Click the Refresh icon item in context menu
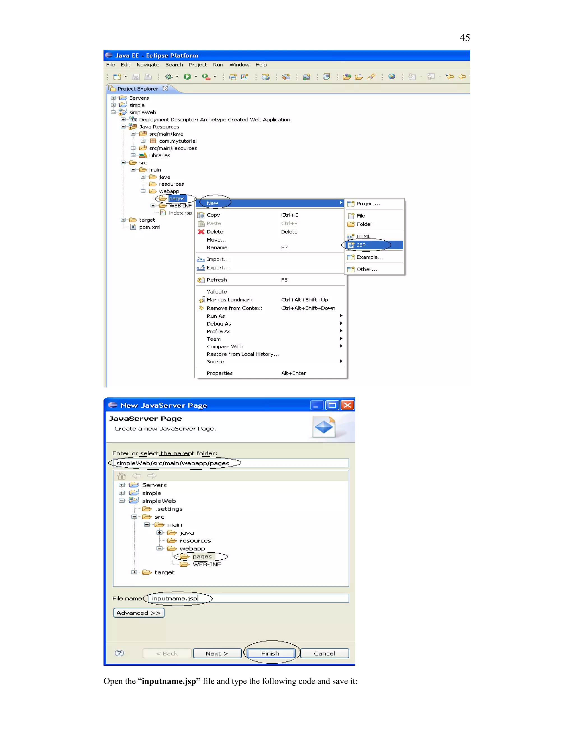574x743 pixels. [201, 280]
